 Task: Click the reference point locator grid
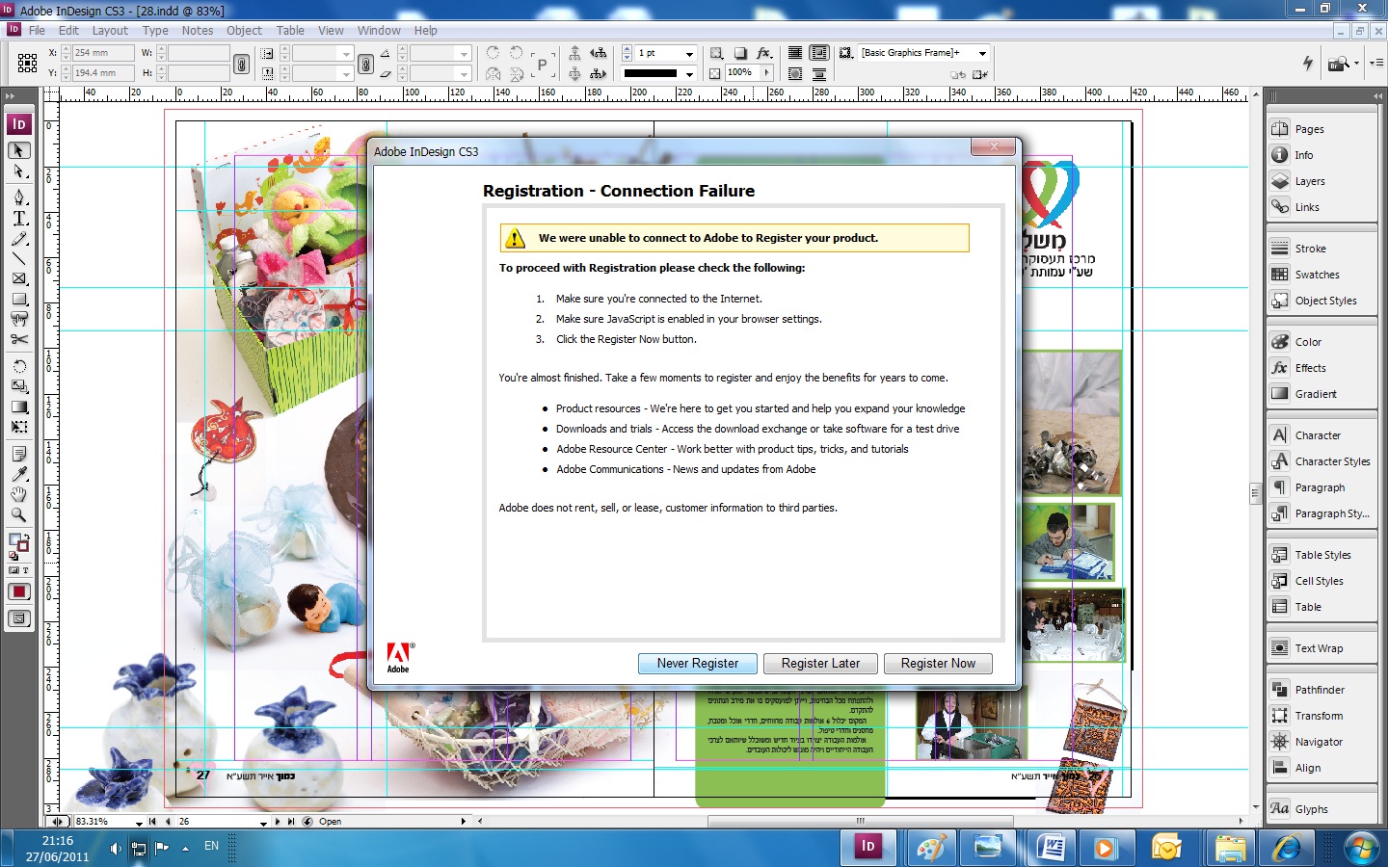point(28,63)
